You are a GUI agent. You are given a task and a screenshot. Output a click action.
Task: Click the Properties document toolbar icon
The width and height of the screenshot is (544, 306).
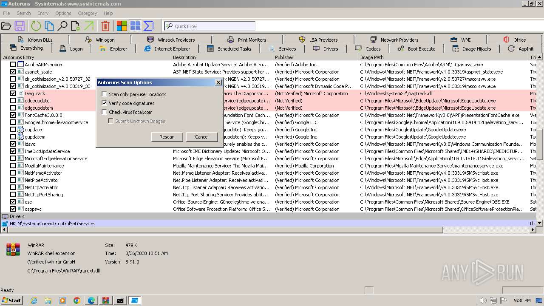coord(76,26)
